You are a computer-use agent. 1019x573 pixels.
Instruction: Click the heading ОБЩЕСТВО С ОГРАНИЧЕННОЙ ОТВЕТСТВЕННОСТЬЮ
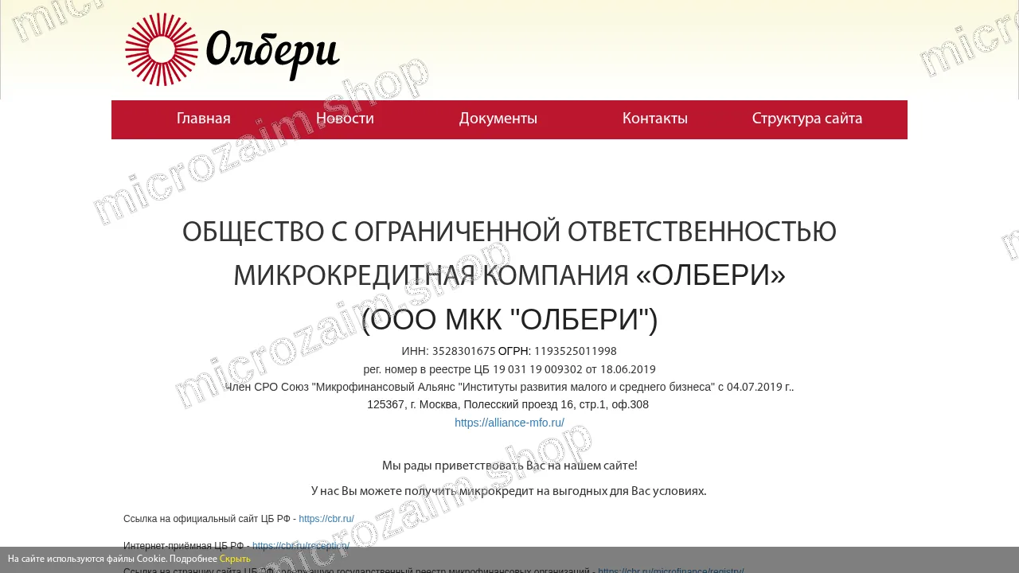[x=509, y=232]
